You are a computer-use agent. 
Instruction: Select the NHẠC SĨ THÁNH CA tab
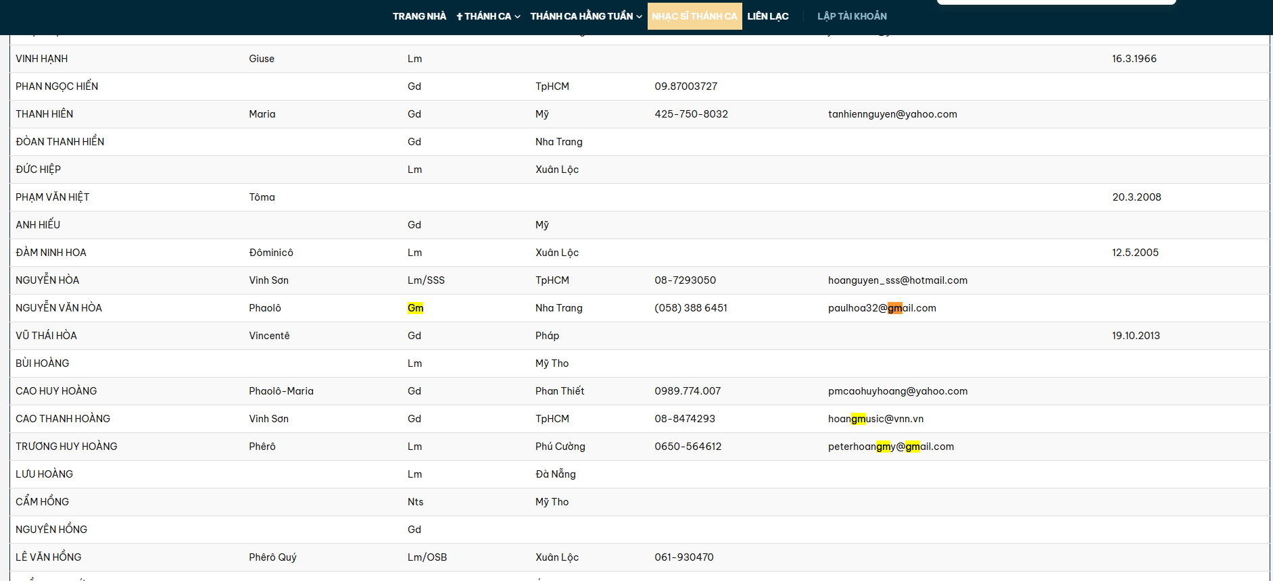[694, 16]
